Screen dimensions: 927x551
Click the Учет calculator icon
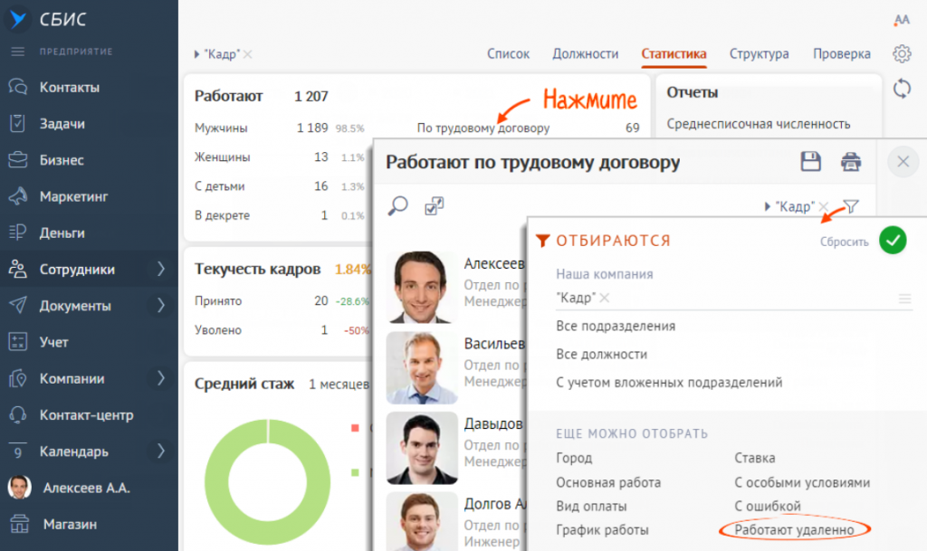[x=18, y=342]
